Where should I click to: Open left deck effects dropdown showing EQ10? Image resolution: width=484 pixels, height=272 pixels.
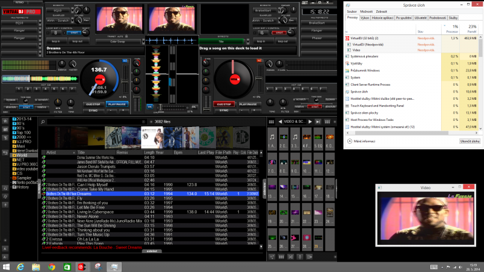[73, 10]
